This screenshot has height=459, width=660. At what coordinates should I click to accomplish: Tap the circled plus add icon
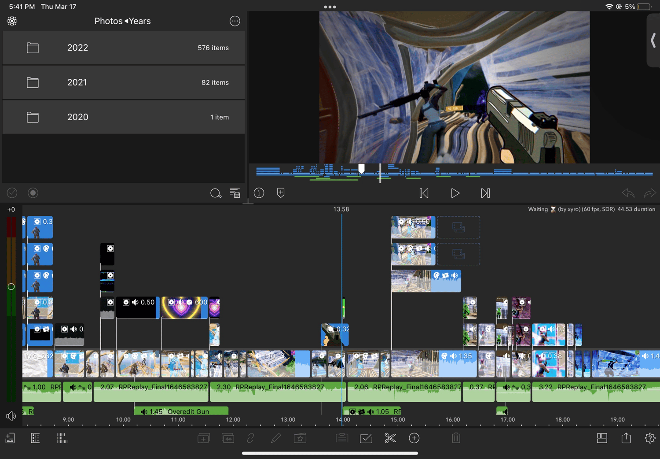414,438
